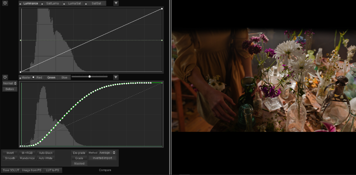Click the Grade button

pyautogui.click(x=79, y=158)
